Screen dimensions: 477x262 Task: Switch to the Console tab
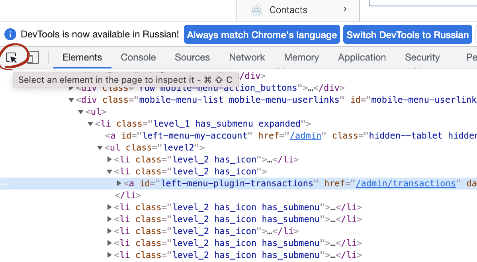pos(138,57)
